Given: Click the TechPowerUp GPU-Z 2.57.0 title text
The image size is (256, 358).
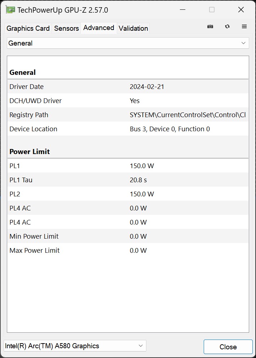Looking at the screenshot, I should pyautogui.click(x=63, y=10).
